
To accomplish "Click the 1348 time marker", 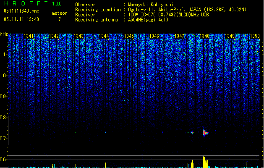I will pos(204,36).
